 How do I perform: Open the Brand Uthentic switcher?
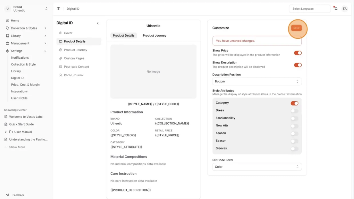pyautogui.click(x=26, y=9)
